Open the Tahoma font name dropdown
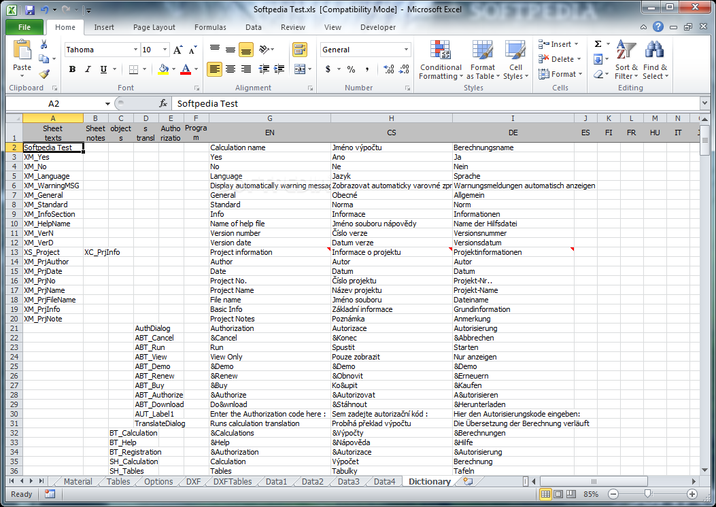Image resolution: width=716 pixels, height=507 pixels. click(135, 50)
